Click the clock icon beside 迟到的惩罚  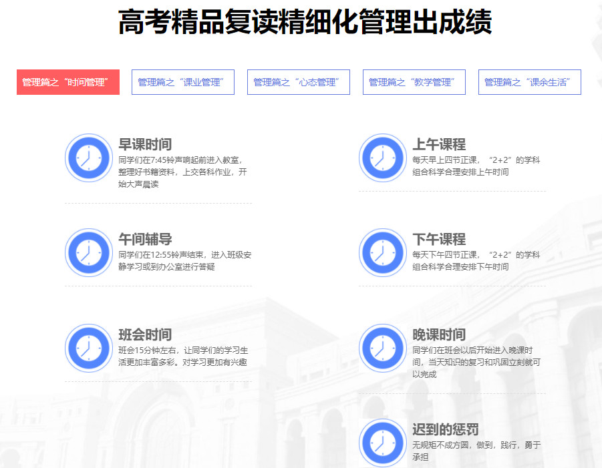coord(382,442)
